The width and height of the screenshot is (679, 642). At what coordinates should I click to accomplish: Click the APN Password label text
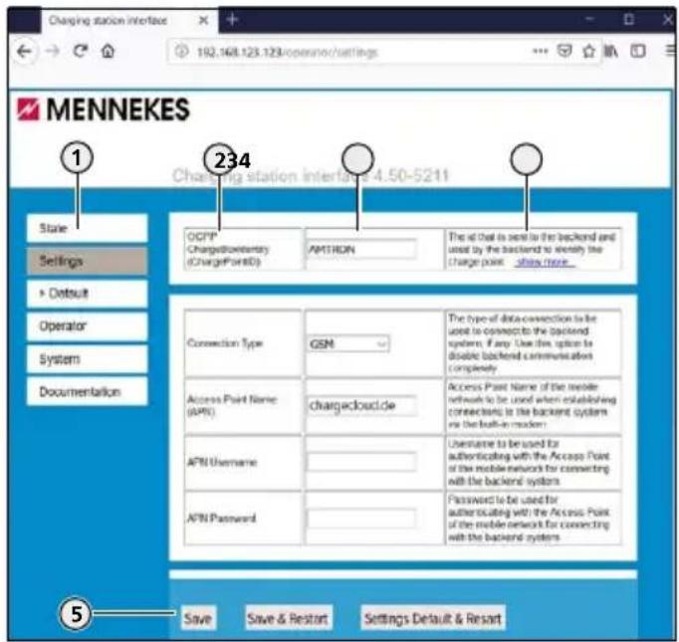click(221, 519)
